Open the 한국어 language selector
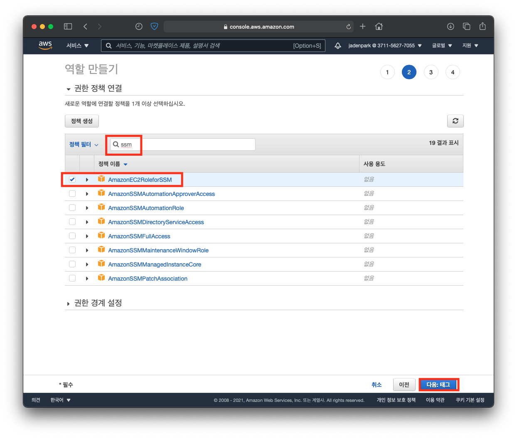Image resolution: width=517 pixels, height=438 pixels. point(60,400)
